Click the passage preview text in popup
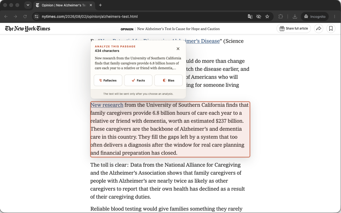Screen dimensions: 341x213 pyautogui.click(x=138, y=63)
